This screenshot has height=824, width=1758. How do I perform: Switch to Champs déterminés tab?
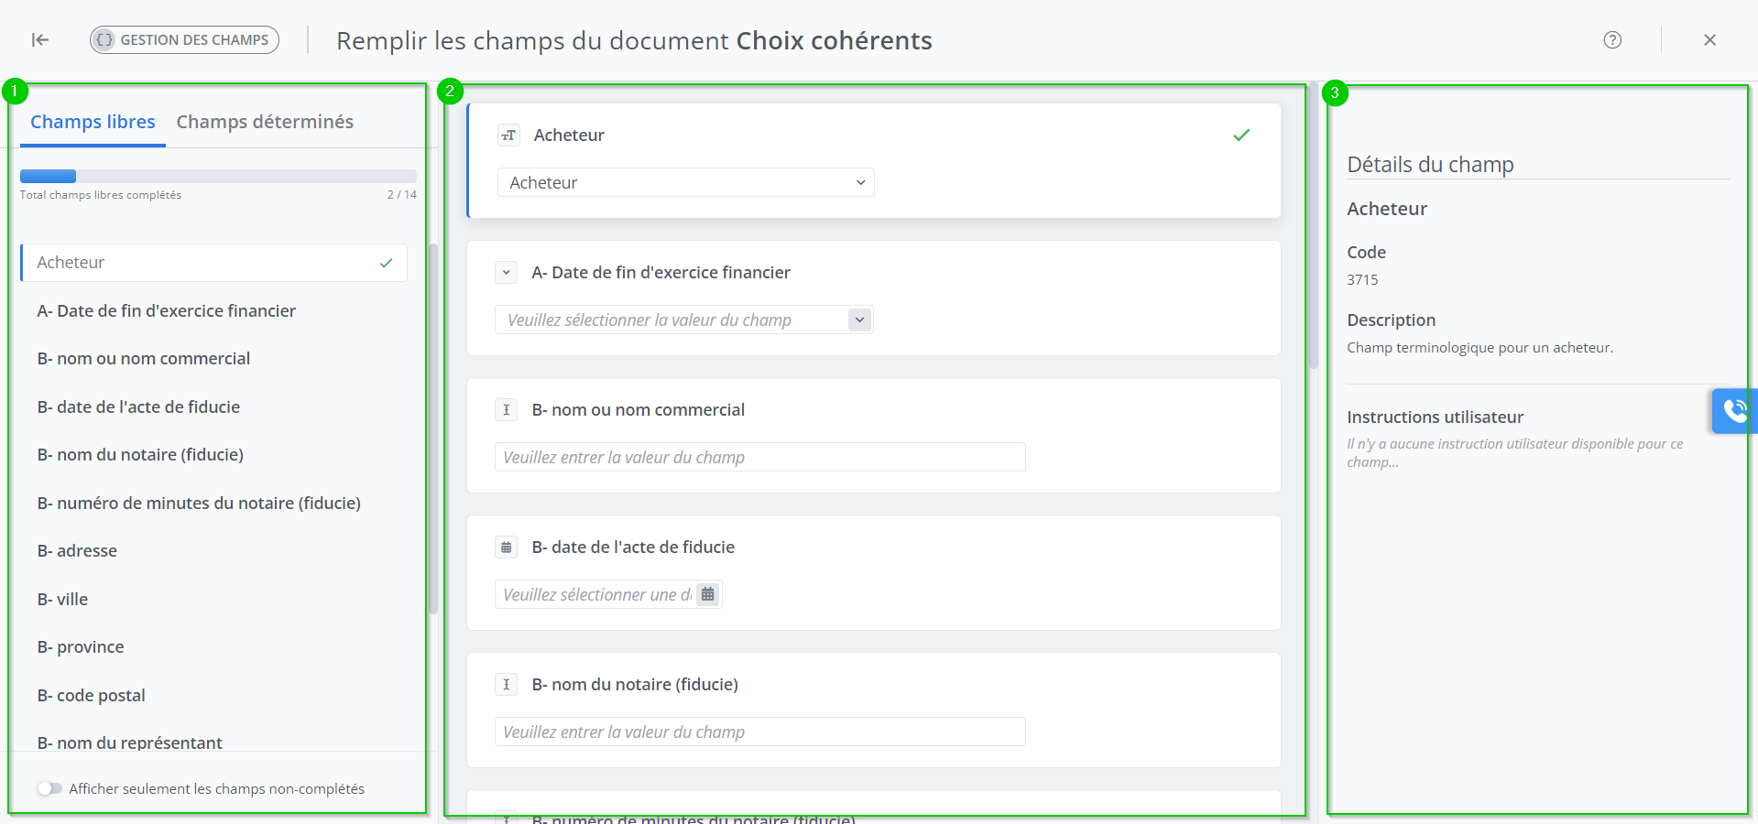(265, 122)
